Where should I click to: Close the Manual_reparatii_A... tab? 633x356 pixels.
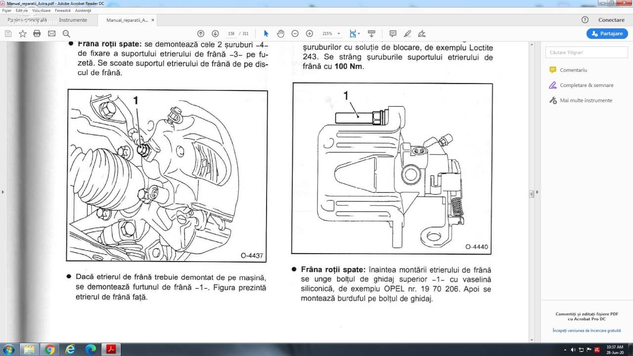pyautogui.click(x=153, y=20)
